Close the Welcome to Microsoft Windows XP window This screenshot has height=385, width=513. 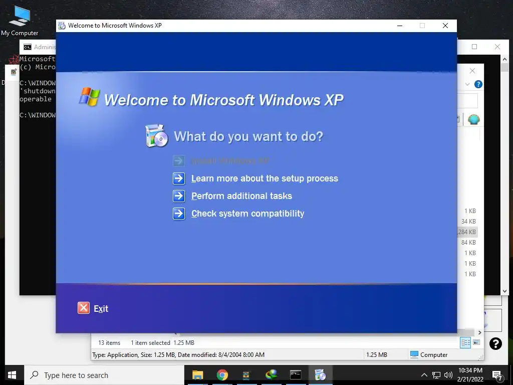(x=445, y=26)
